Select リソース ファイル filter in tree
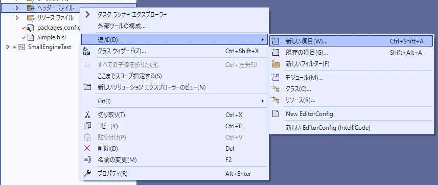438x185 pixels. coord(55,18)
